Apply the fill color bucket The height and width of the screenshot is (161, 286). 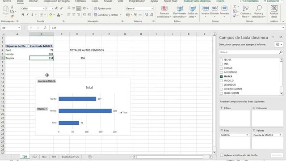click(50, 15)
